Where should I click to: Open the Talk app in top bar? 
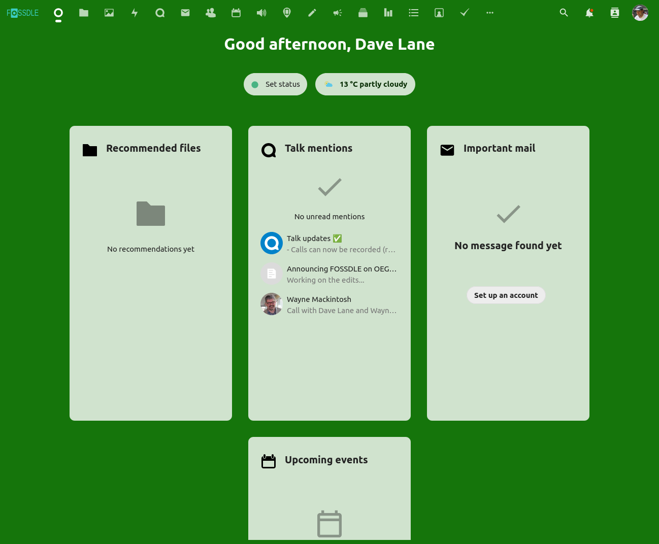pos(160,13)
